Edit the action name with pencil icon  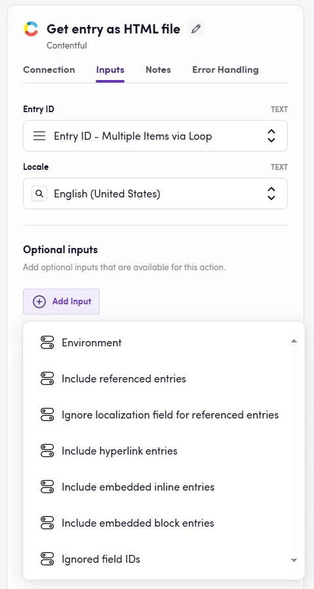click(x=196, y=29)
